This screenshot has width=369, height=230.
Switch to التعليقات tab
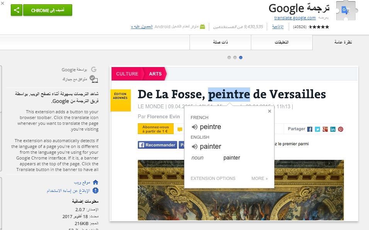click(x=282, y=42)
